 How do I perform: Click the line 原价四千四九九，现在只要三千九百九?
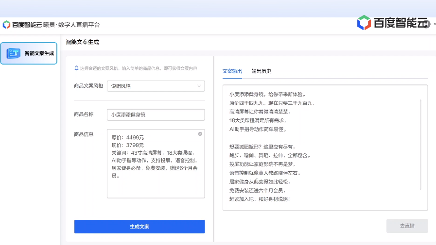click(x=272, y=103)
